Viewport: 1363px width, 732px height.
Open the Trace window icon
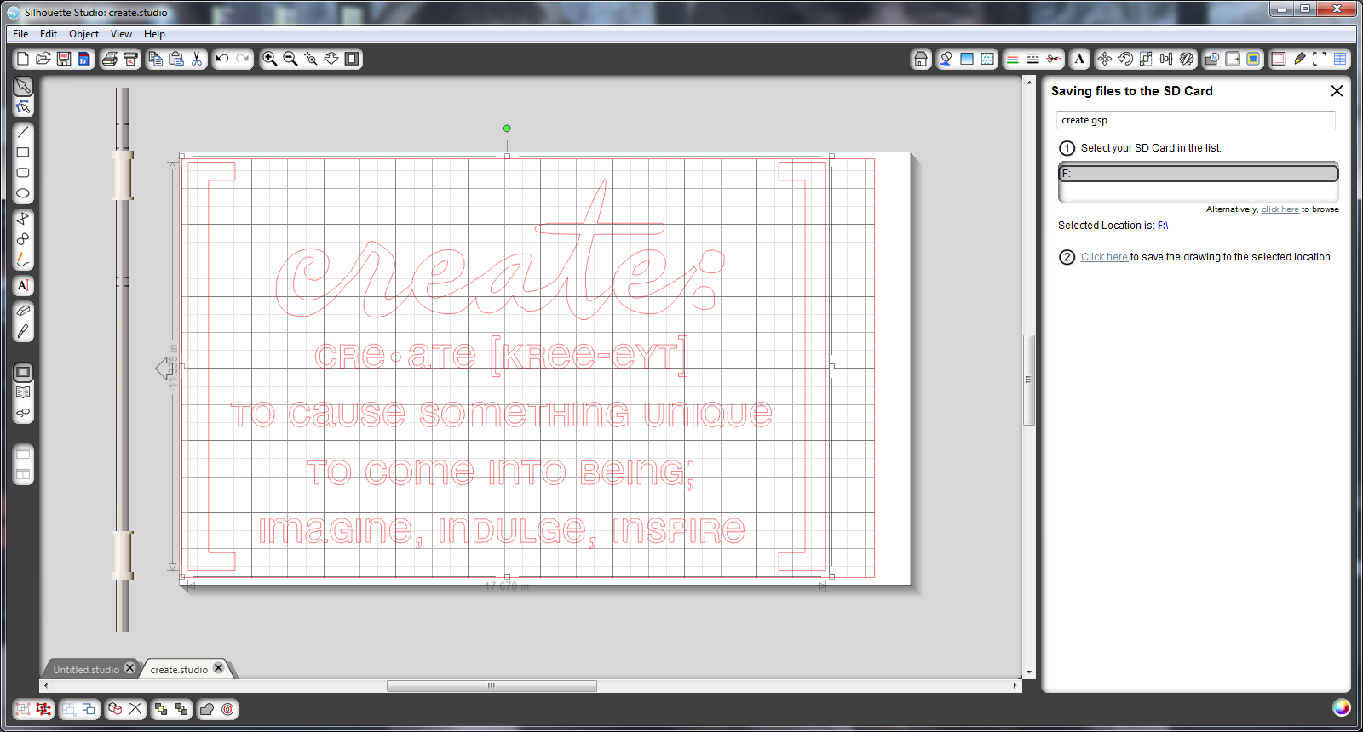[1253, 59]
